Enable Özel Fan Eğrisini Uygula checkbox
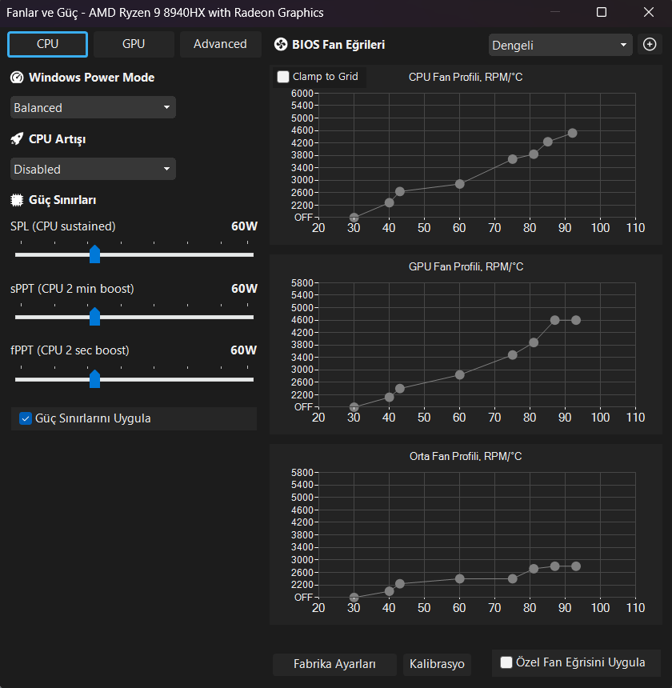The width and height of the screenshot is (672, 688). (506, 662)
